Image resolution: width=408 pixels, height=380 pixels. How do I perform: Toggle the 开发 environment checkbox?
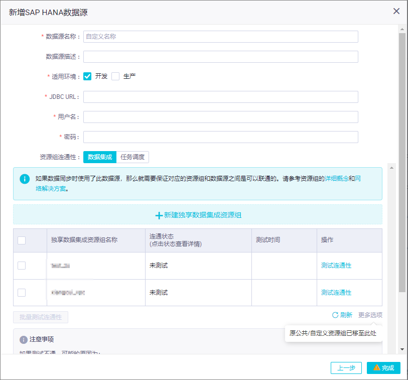[x=87, y=76]
